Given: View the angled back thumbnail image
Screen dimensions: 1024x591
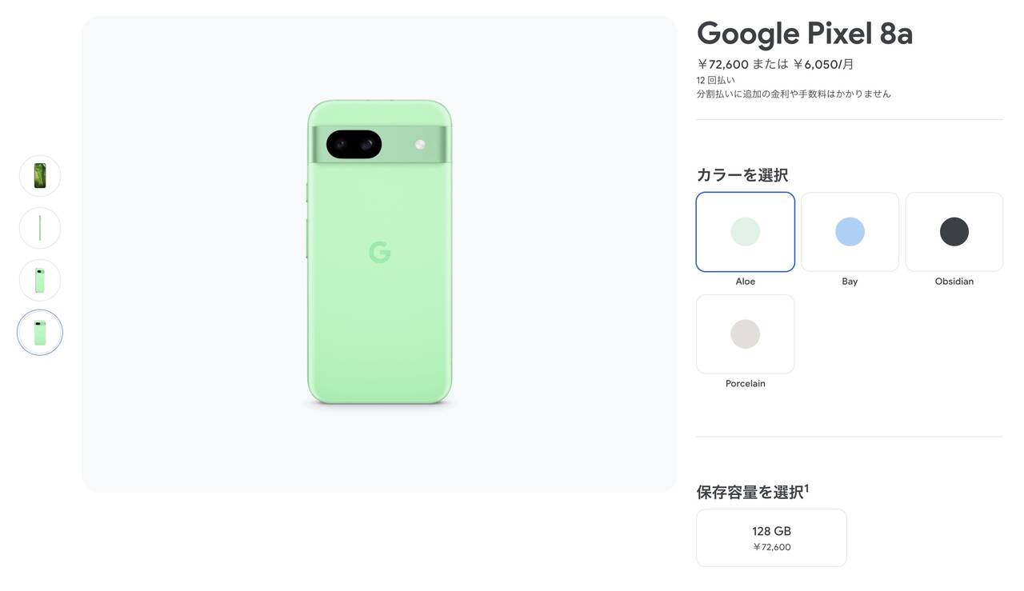Looking at the screenshot, I should pos(40,280).
